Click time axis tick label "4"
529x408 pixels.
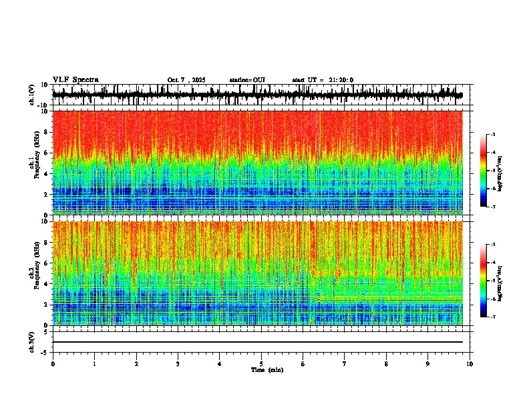click(220, 364)
